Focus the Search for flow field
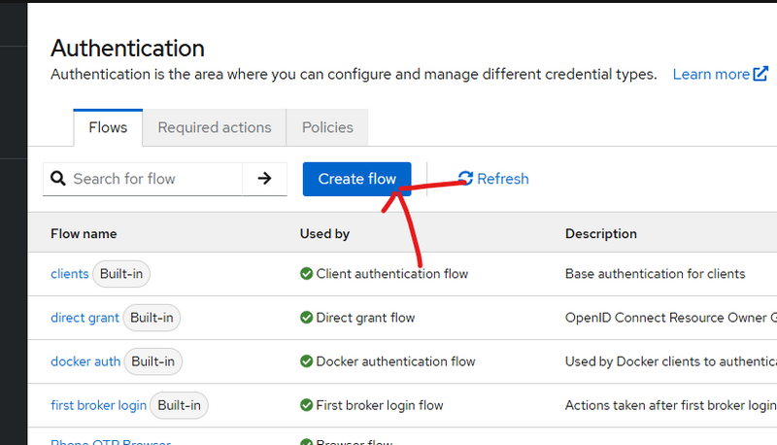The height and width of the screenshot is (445, 777). tap(153, 179)
